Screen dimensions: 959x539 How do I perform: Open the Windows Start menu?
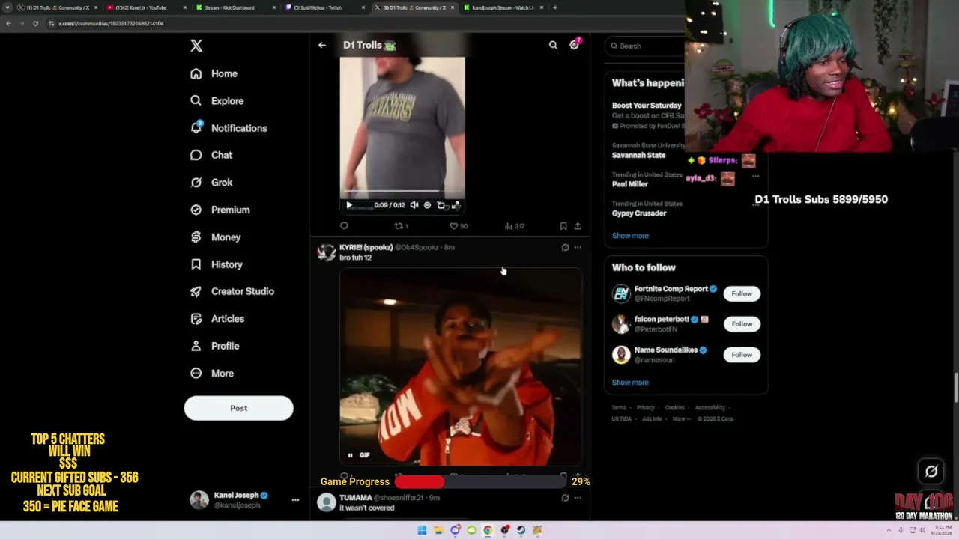pyautogui.click(x=422, y=530)
